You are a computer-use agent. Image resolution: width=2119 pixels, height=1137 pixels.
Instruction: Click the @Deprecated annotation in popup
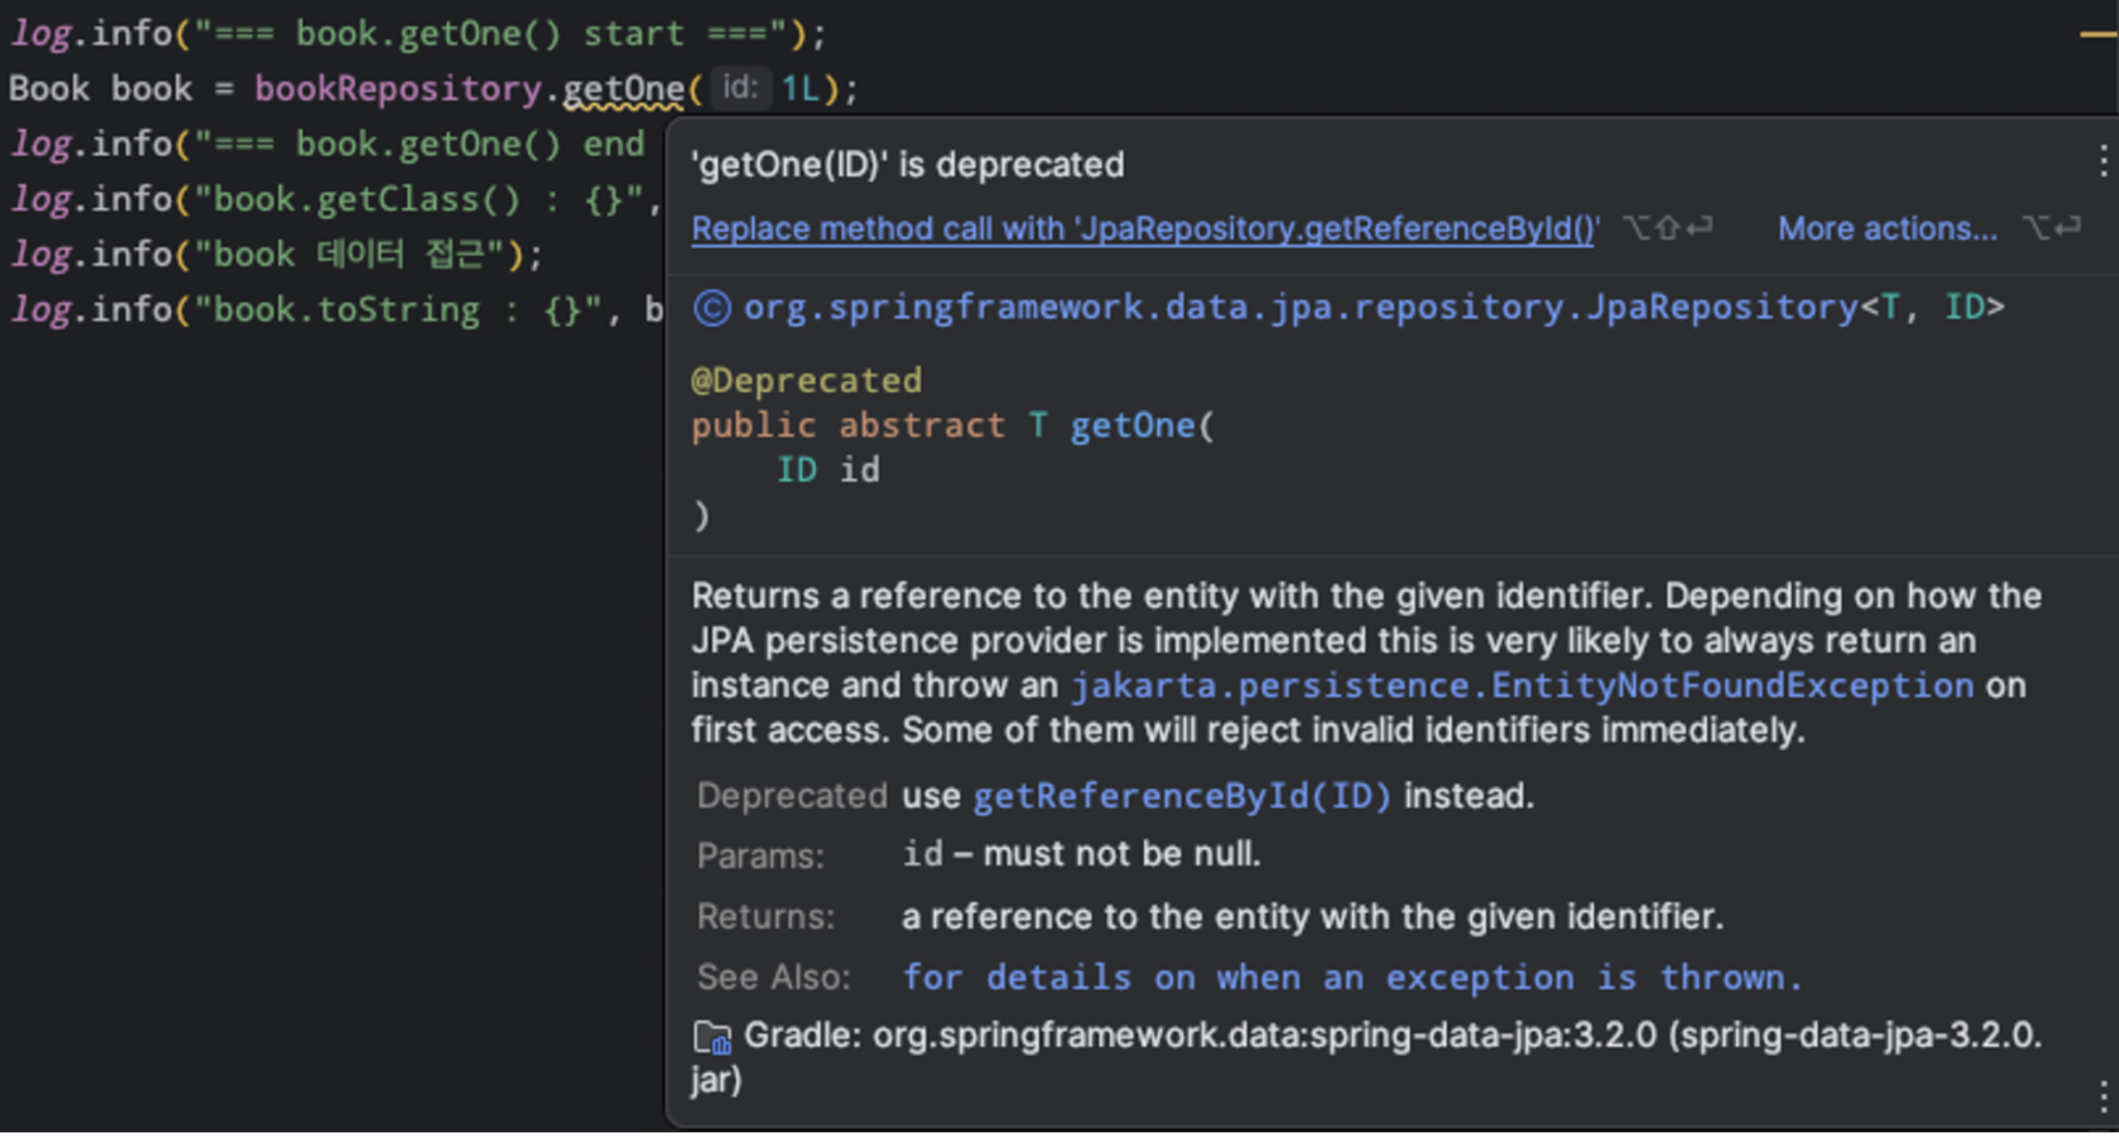tap(806, 380)
